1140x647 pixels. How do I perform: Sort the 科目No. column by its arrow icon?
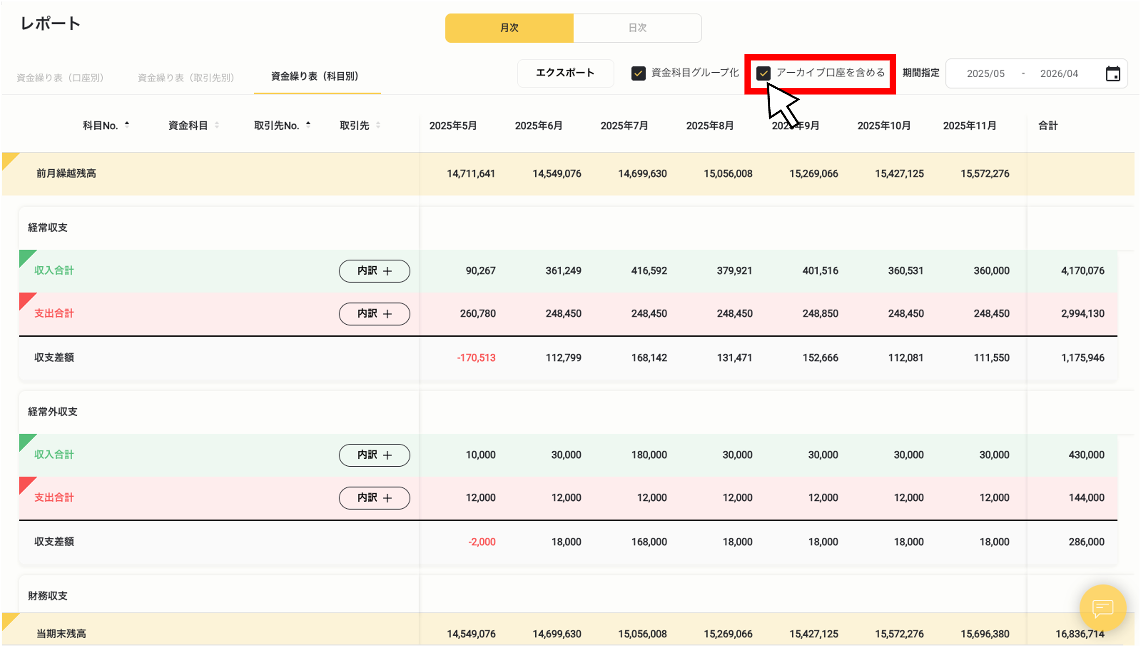tap(127, 124)
